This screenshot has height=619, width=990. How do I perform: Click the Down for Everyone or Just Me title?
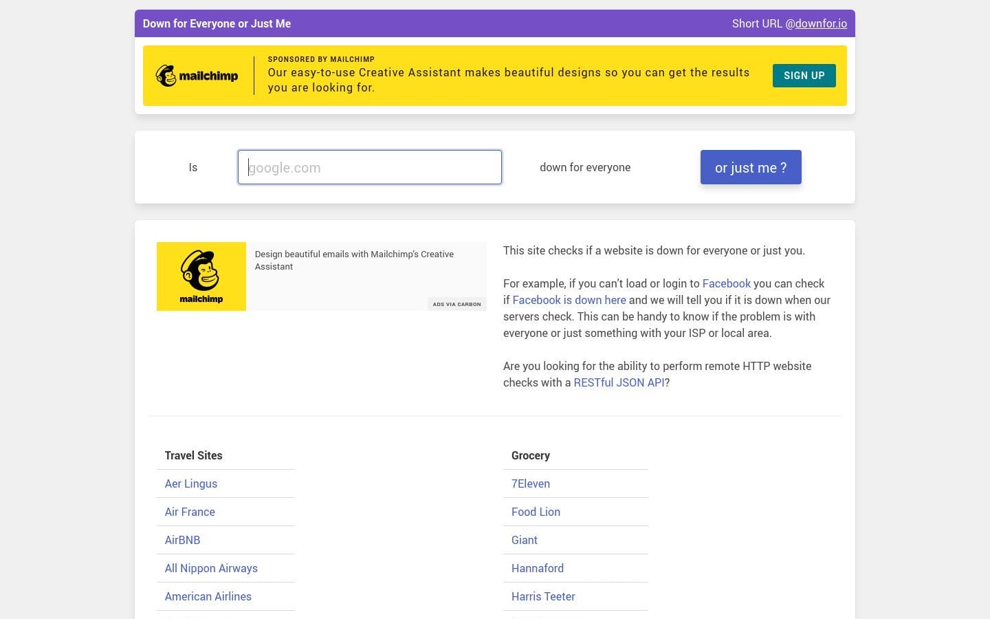click(217, 23)
